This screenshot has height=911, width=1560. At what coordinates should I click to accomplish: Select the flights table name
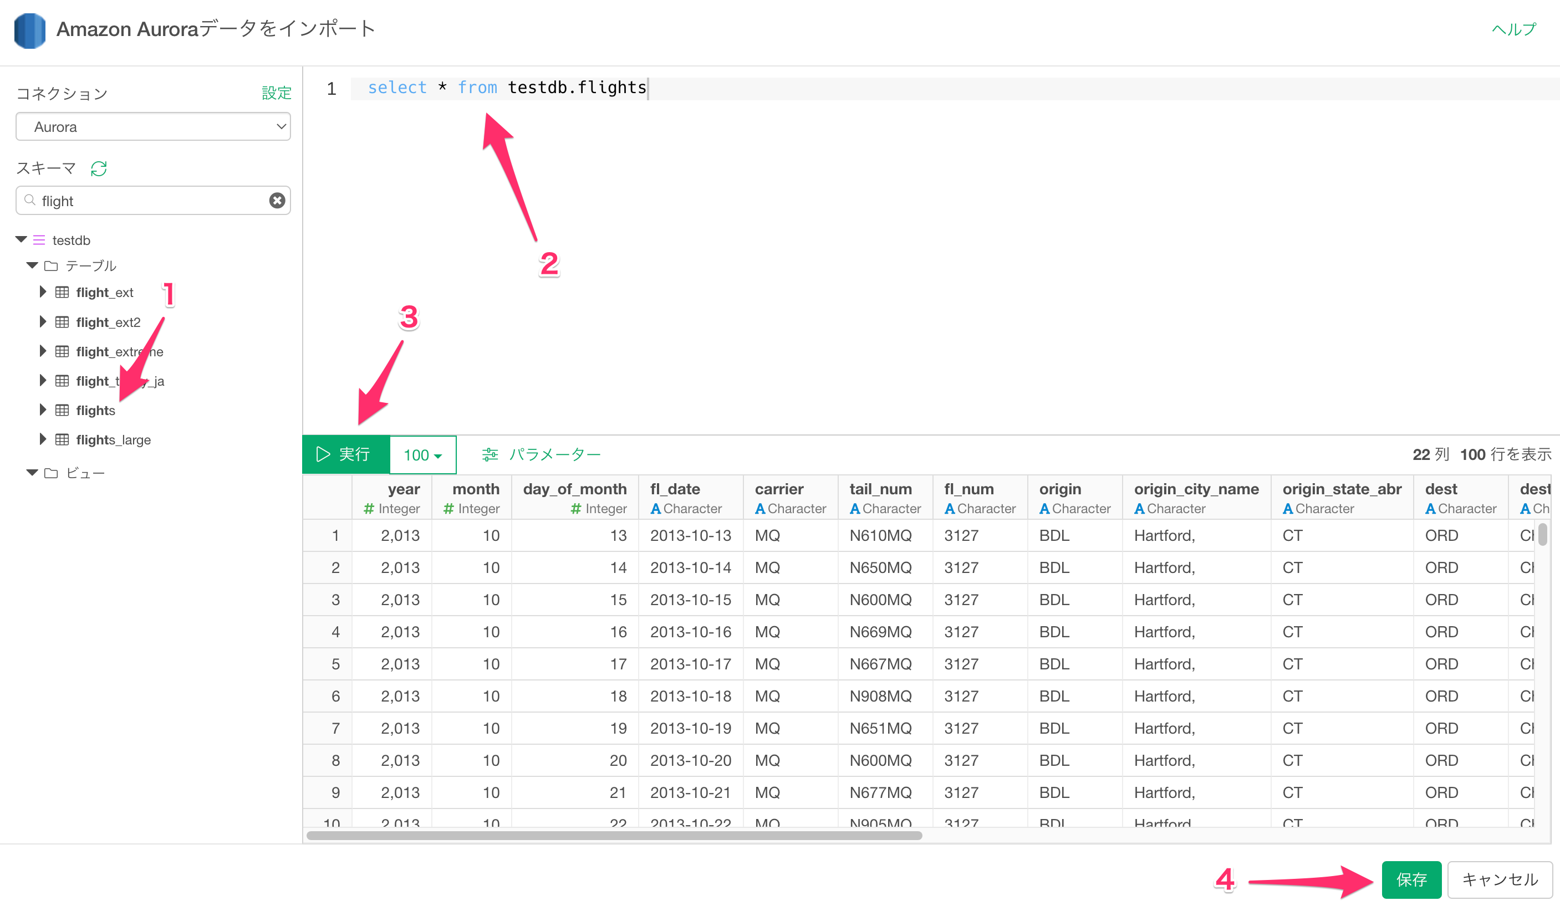click(x=95, y=410)
